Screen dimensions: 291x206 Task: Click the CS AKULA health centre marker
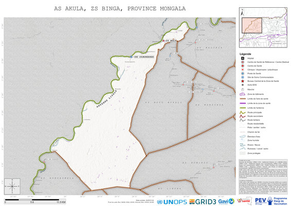point(163,41)
